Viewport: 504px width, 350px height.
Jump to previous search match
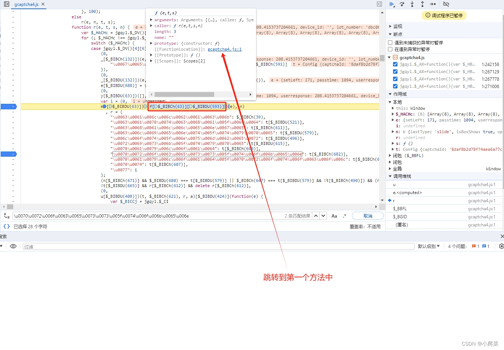coord(316,216)
